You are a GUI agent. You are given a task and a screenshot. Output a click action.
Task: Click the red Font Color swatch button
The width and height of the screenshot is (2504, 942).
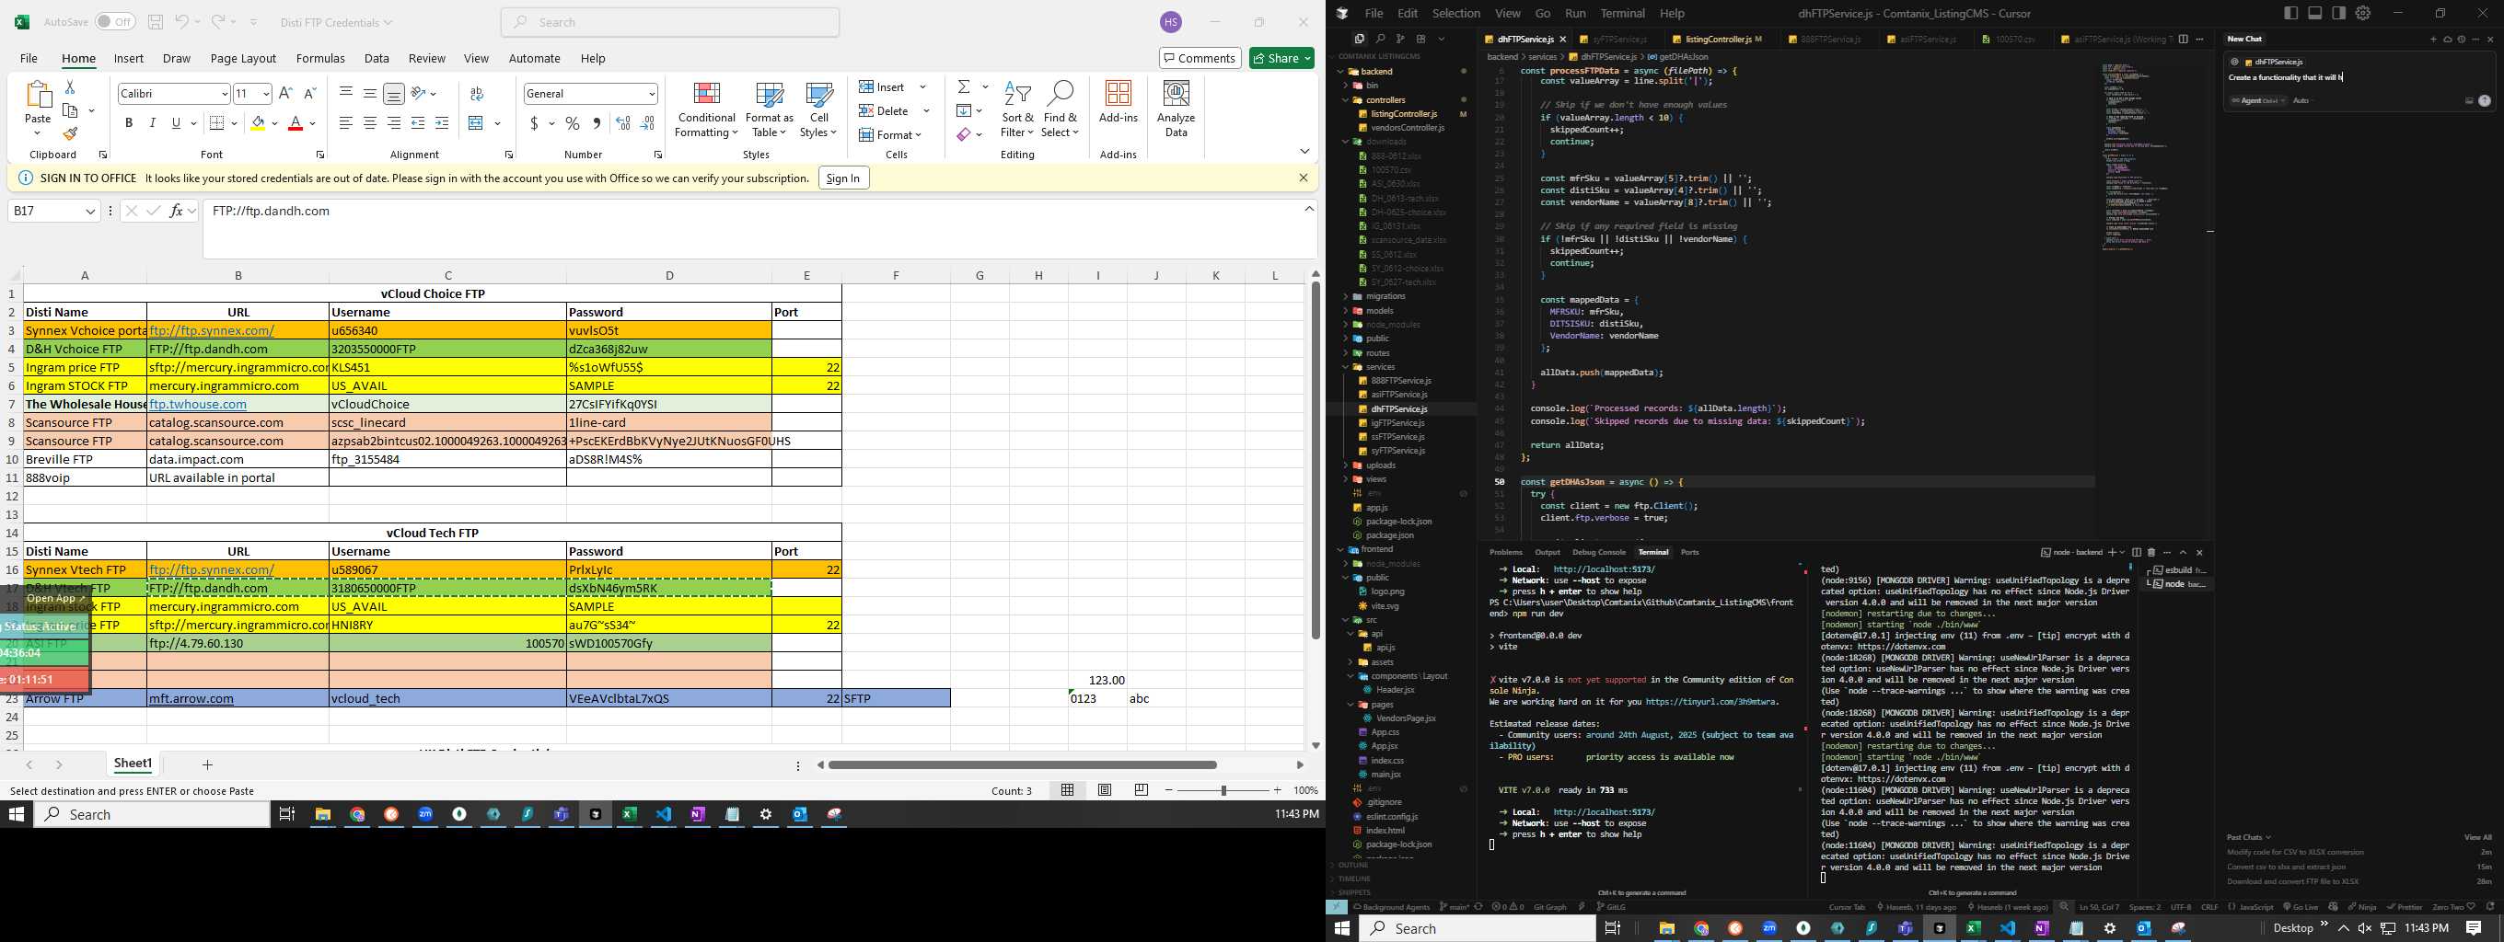(x=296, y=123)
